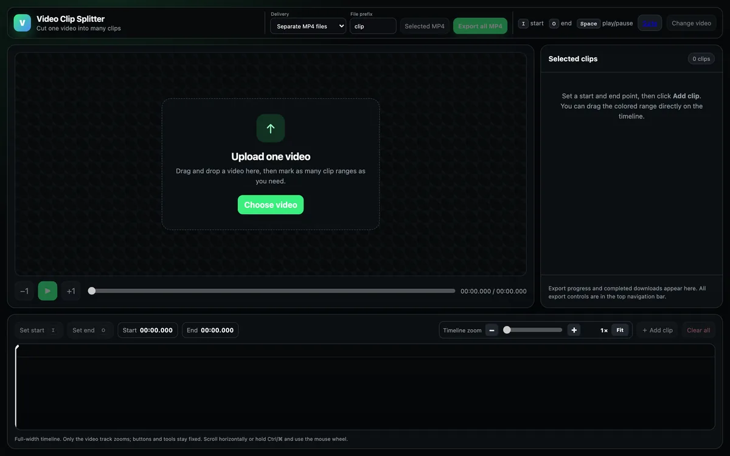The width and height of the screenshot is (730, 456).
Task: Click the Change video button
Action: [691, 23]
